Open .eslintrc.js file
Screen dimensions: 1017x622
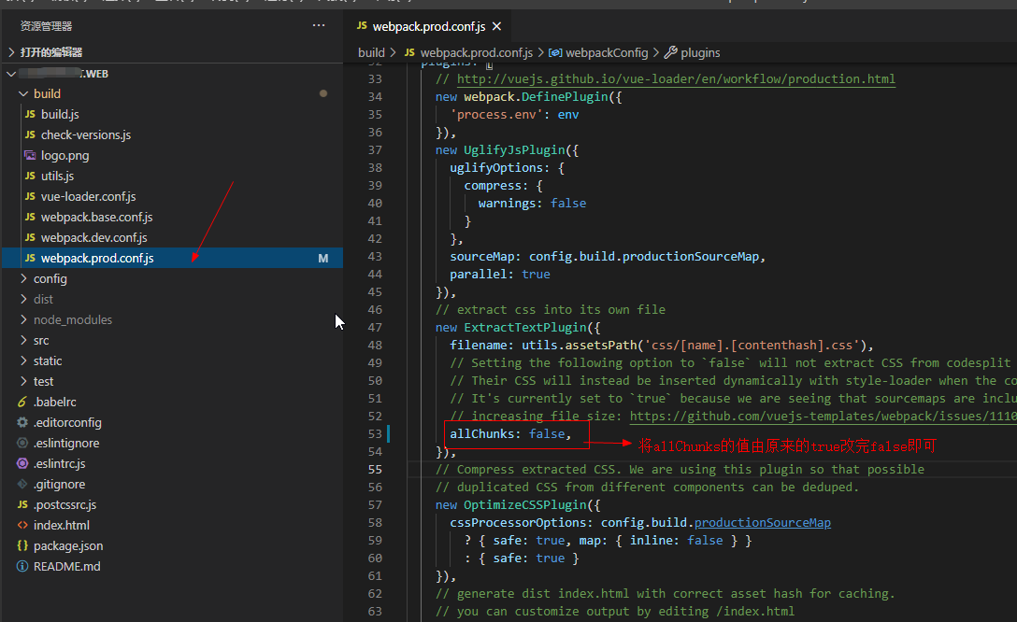tap(59, 463)
